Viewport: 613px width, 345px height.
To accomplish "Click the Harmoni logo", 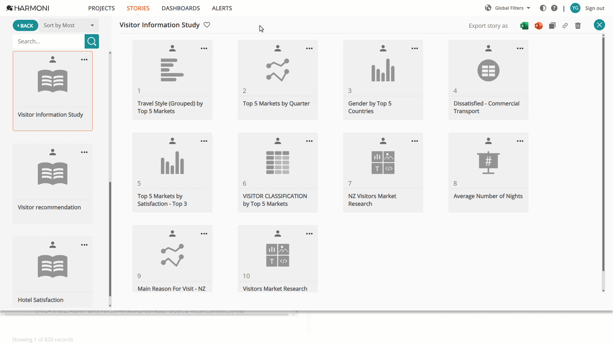I will [x=28, y=8].
